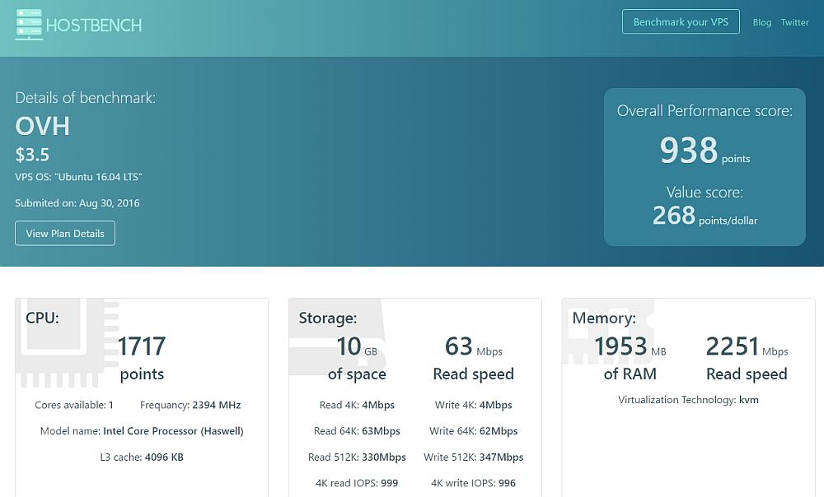
Task: Click the Submited on Aug 30, 2016 text
Action: coord(77,203)
